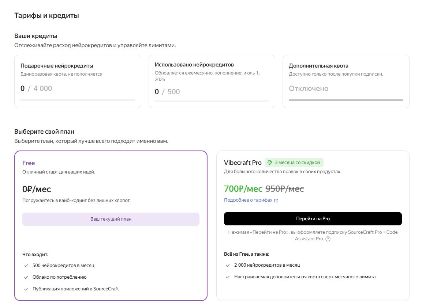
Task: Click the "Что входит:" label
Action: [35, 255]
